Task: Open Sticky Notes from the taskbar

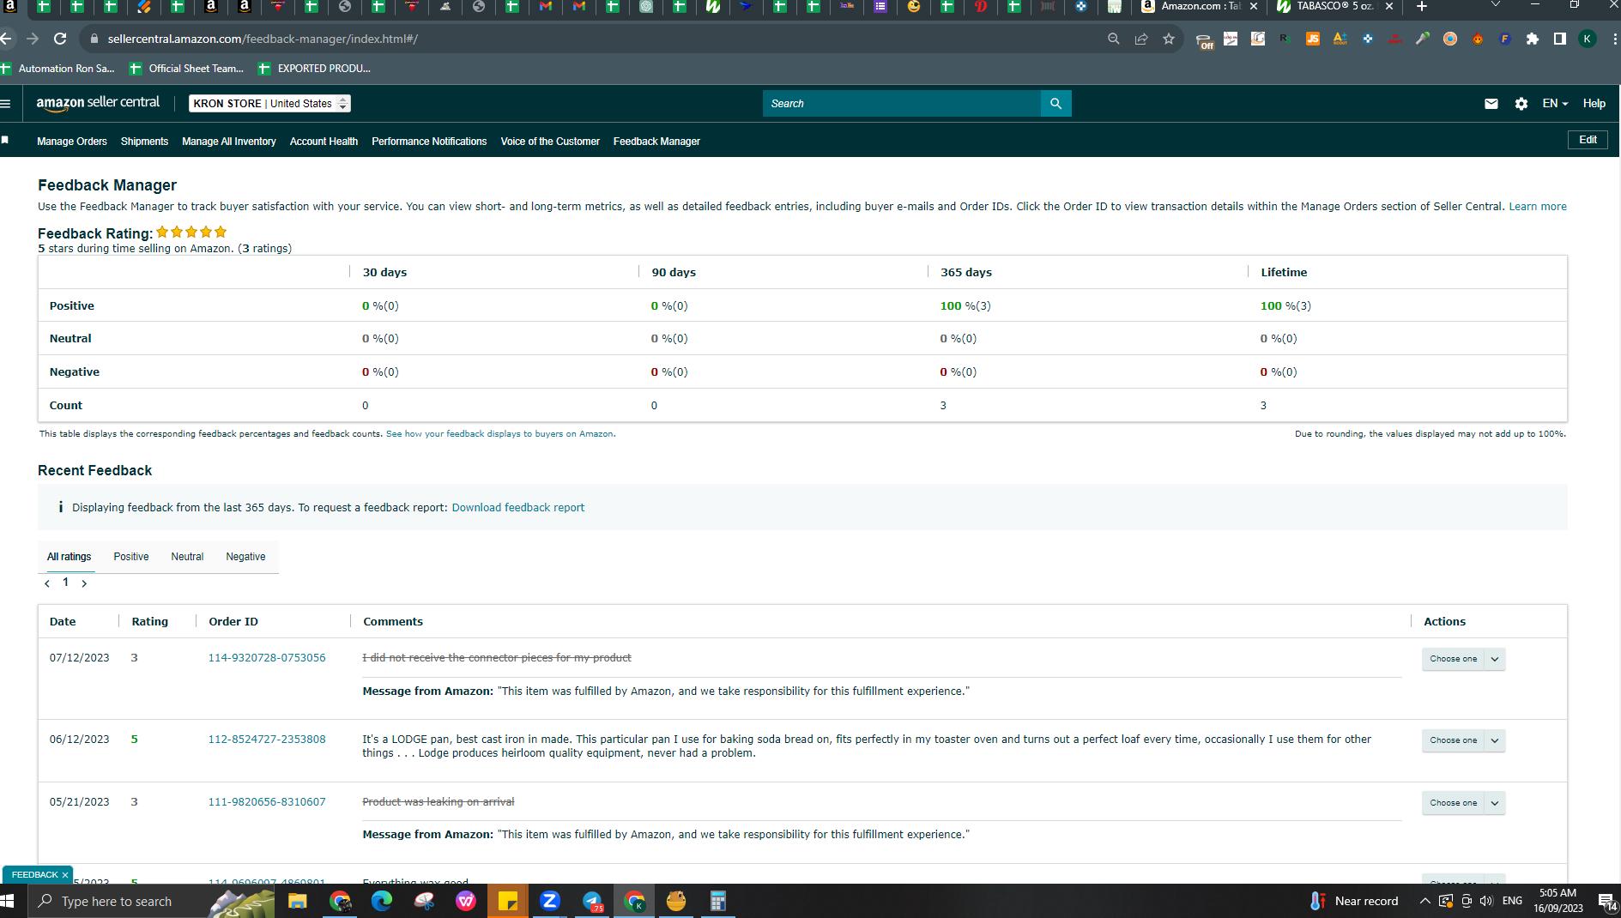Action: point(508,901)
